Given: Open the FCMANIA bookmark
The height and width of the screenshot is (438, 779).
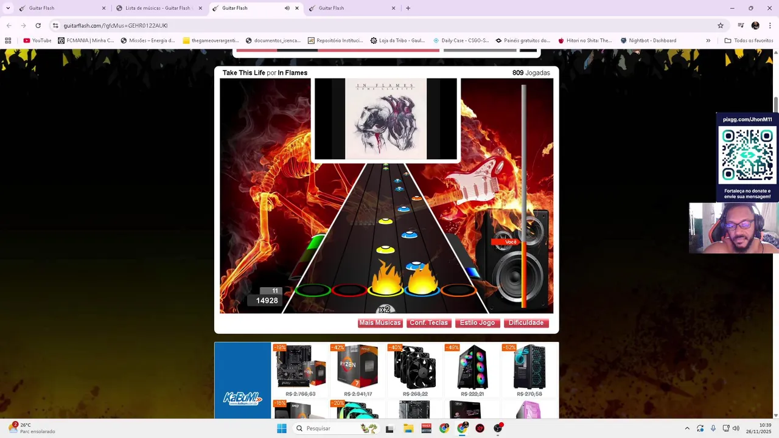Looking at the screenshot, I should (86, 41).
